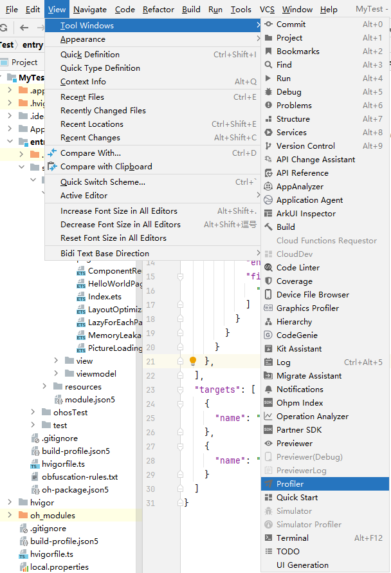Toggle code fold marker at line 23
391x573 pixels.
click(181, 390)
